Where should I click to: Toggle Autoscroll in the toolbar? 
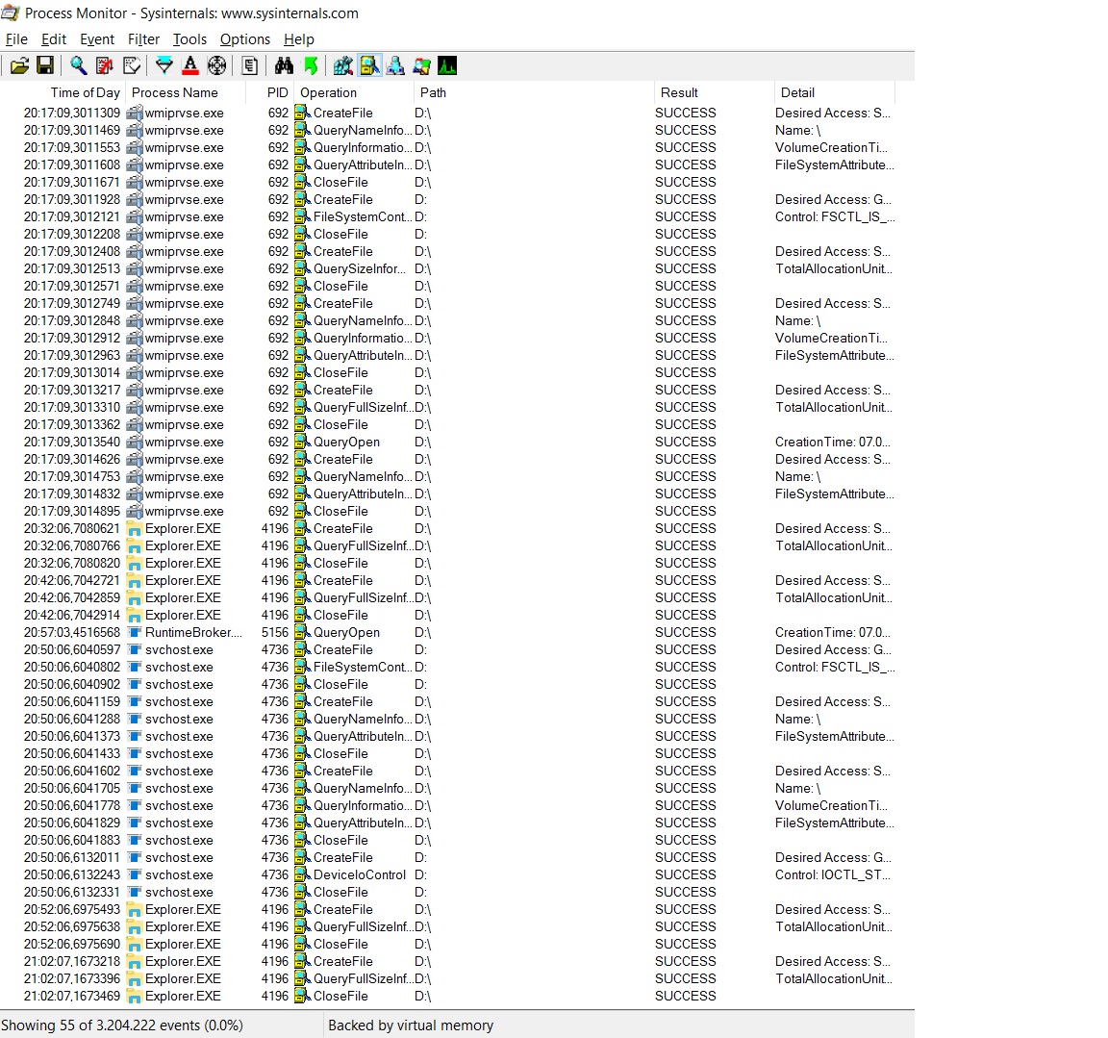[105, 65]
